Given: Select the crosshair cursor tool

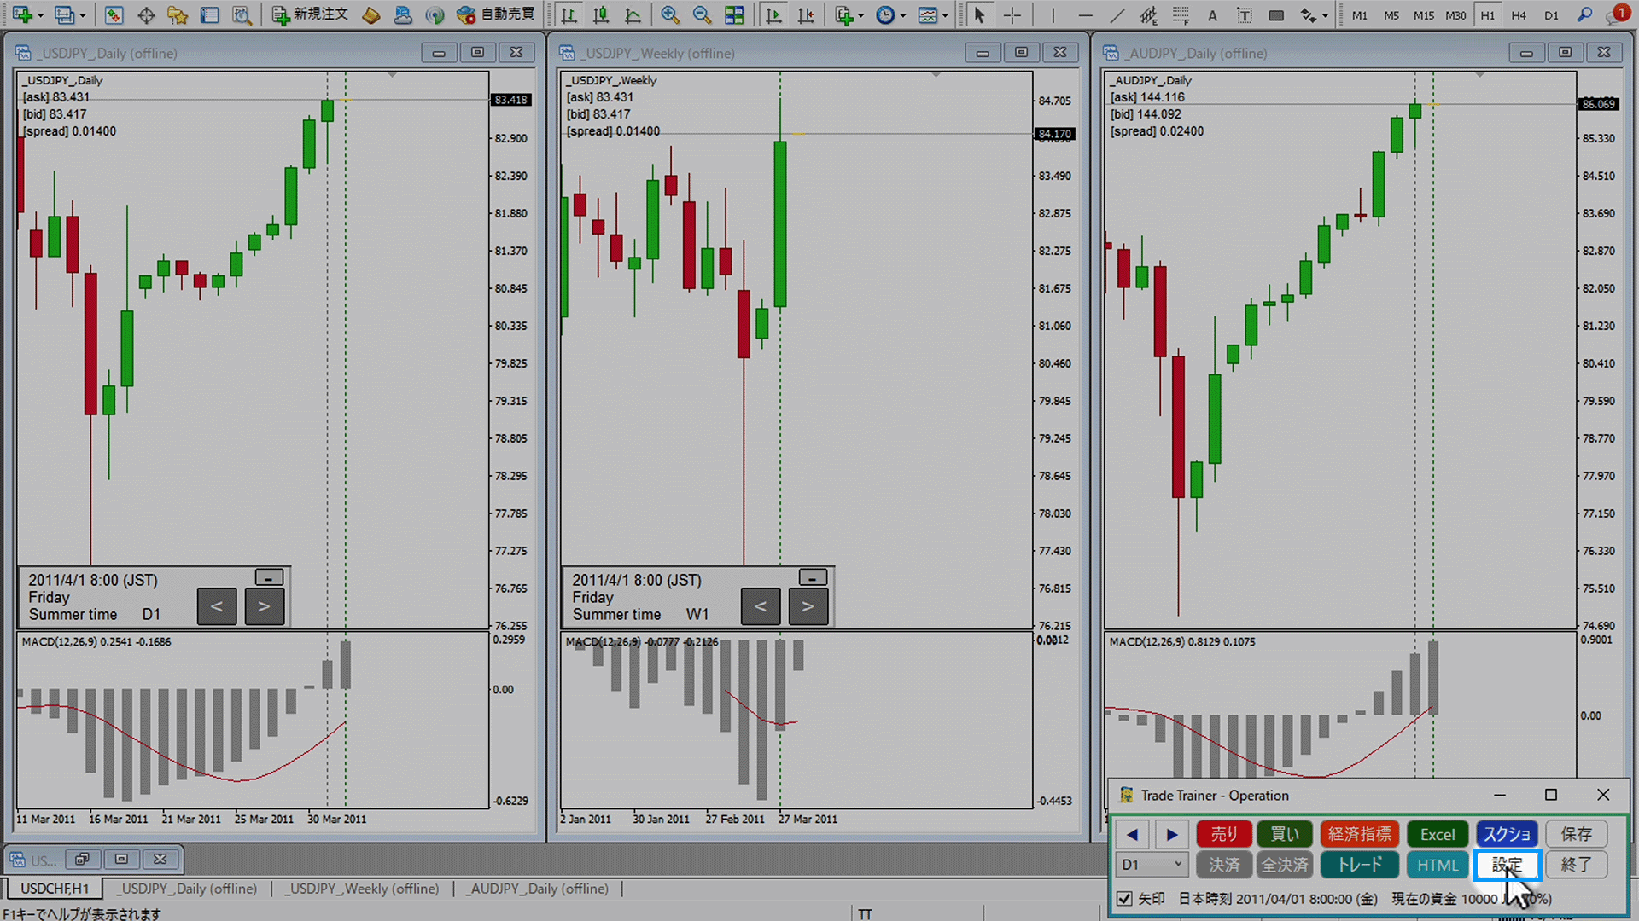Looking at the screenshot, I should click(1012, 15).
